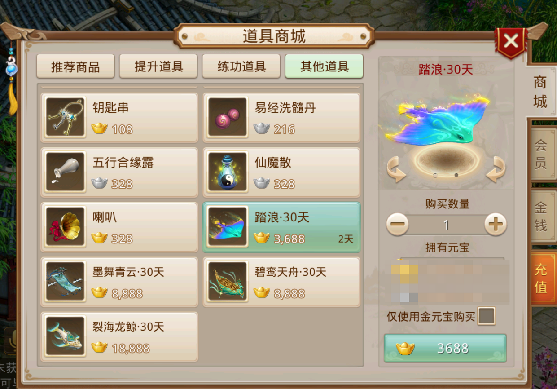The height and width of the screenshot is (389, 557).
Task: Buy item with the 3688 button
Action: click(x=445, y=348)
